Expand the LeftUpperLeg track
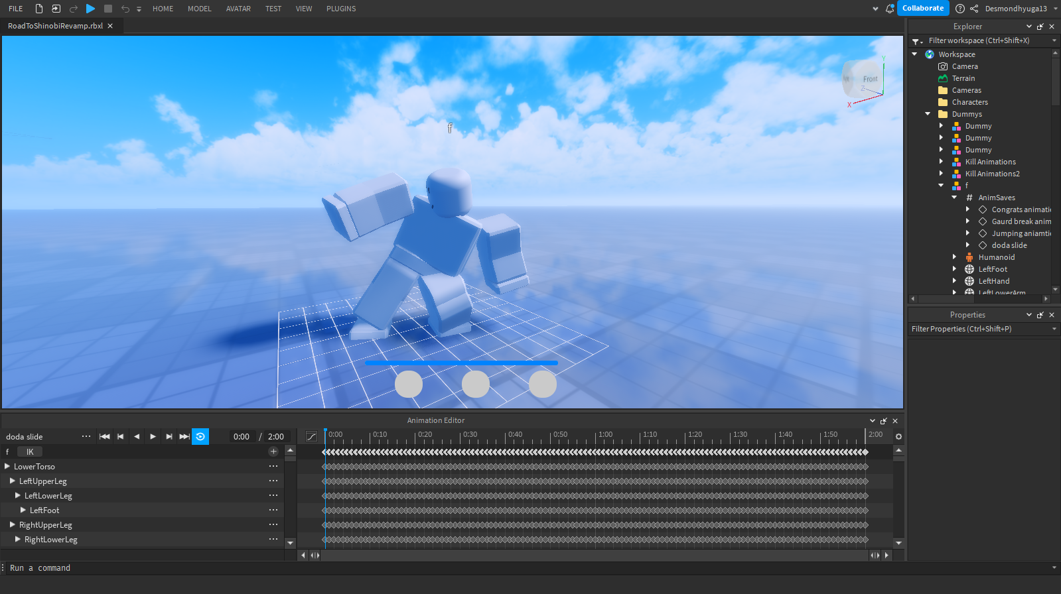The width and height of the screenshot is (1061, 594). 13,481
